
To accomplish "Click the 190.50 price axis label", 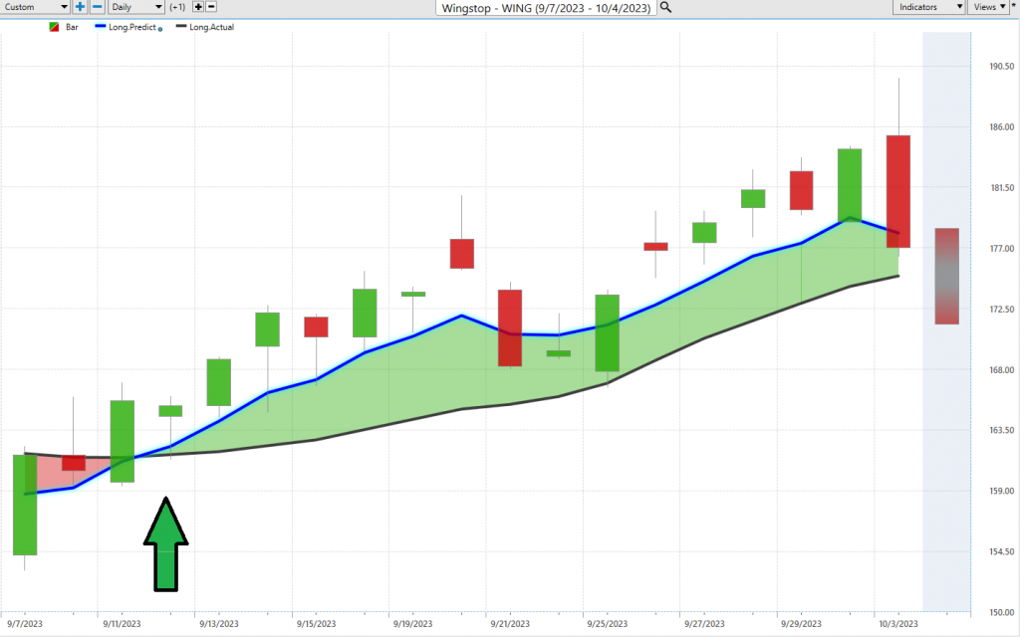I will click(1002, 67).
